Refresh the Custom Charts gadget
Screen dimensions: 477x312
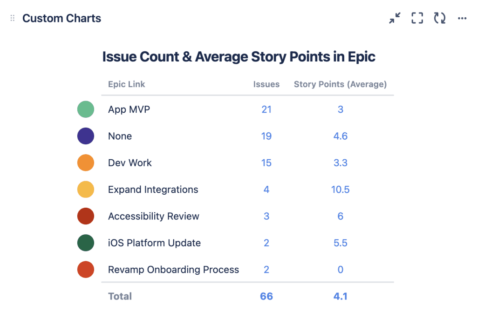point(440,18)
